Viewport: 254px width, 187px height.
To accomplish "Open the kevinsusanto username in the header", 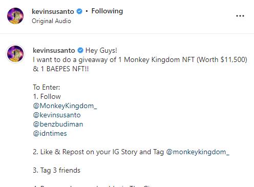I will point(53,11).
